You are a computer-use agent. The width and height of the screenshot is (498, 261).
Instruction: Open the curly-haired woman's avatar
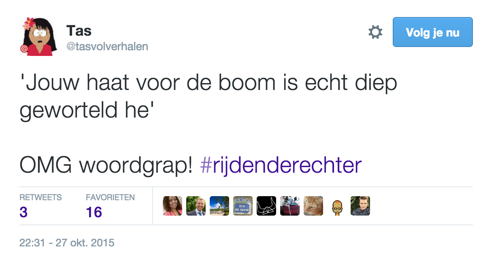[172, 206]
